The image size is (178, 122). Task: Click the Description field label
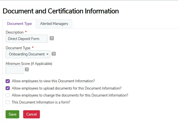click(15, 32)
